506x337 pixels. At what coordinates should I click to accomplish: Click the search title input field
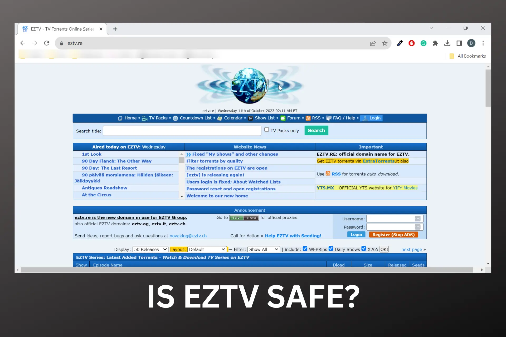click(182, 131)
